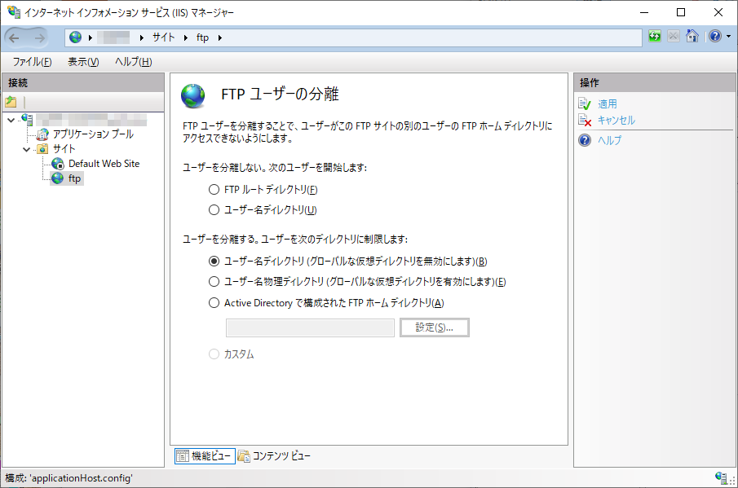Select the サイト label in connections tree
Viewport: 738px width, 488px height.
click(64, 149)
